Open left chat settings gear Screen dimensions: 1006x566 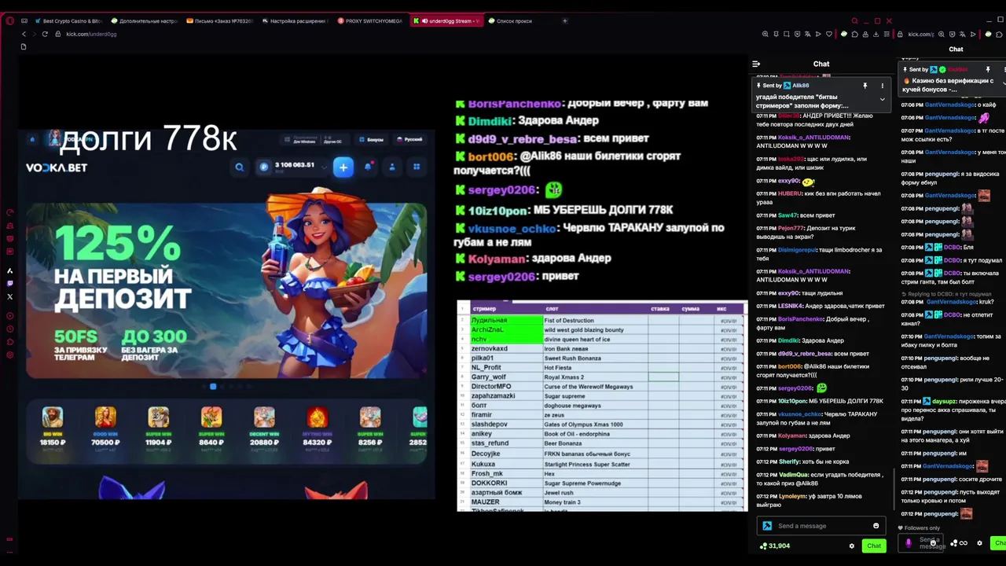pyautogui.click(x=851, y=546)
